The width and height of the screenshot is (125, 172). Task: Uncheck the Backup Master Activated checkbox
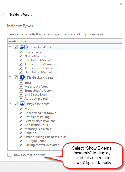click(x=21, y=145)
